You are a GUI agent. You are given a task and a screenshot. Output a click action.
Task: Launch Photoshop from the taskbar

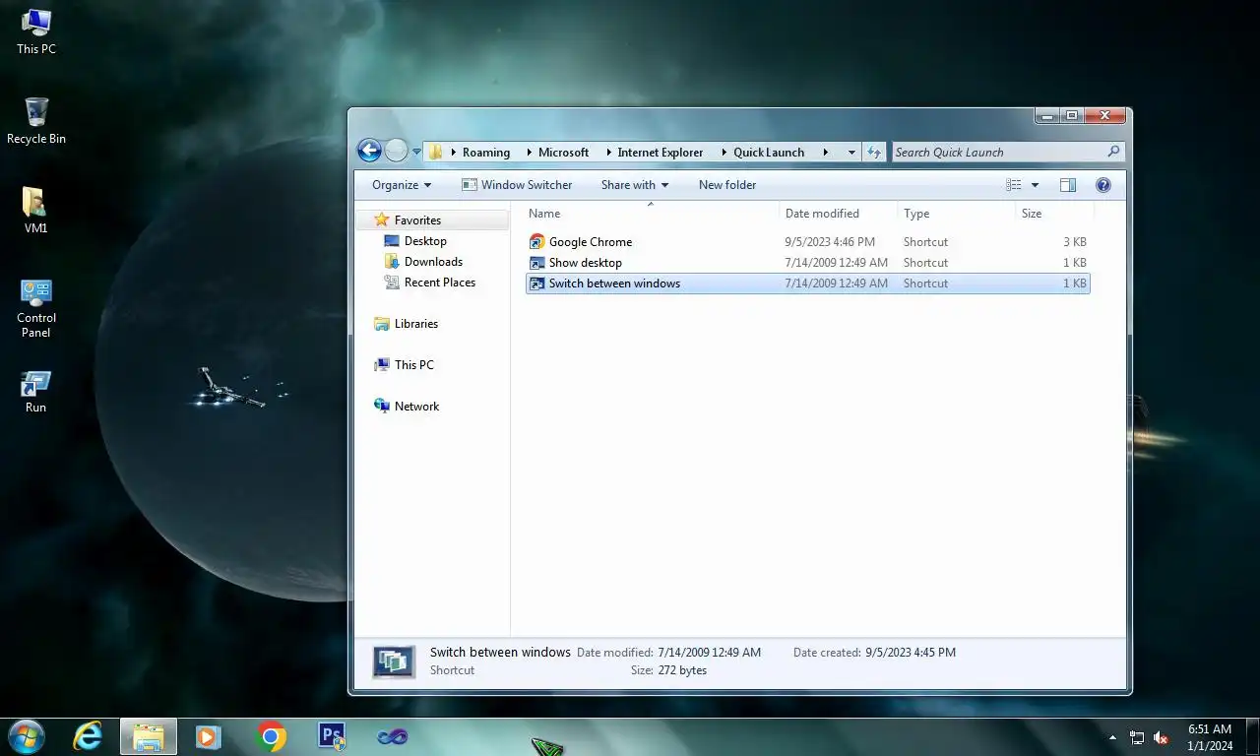pos(332,736)
